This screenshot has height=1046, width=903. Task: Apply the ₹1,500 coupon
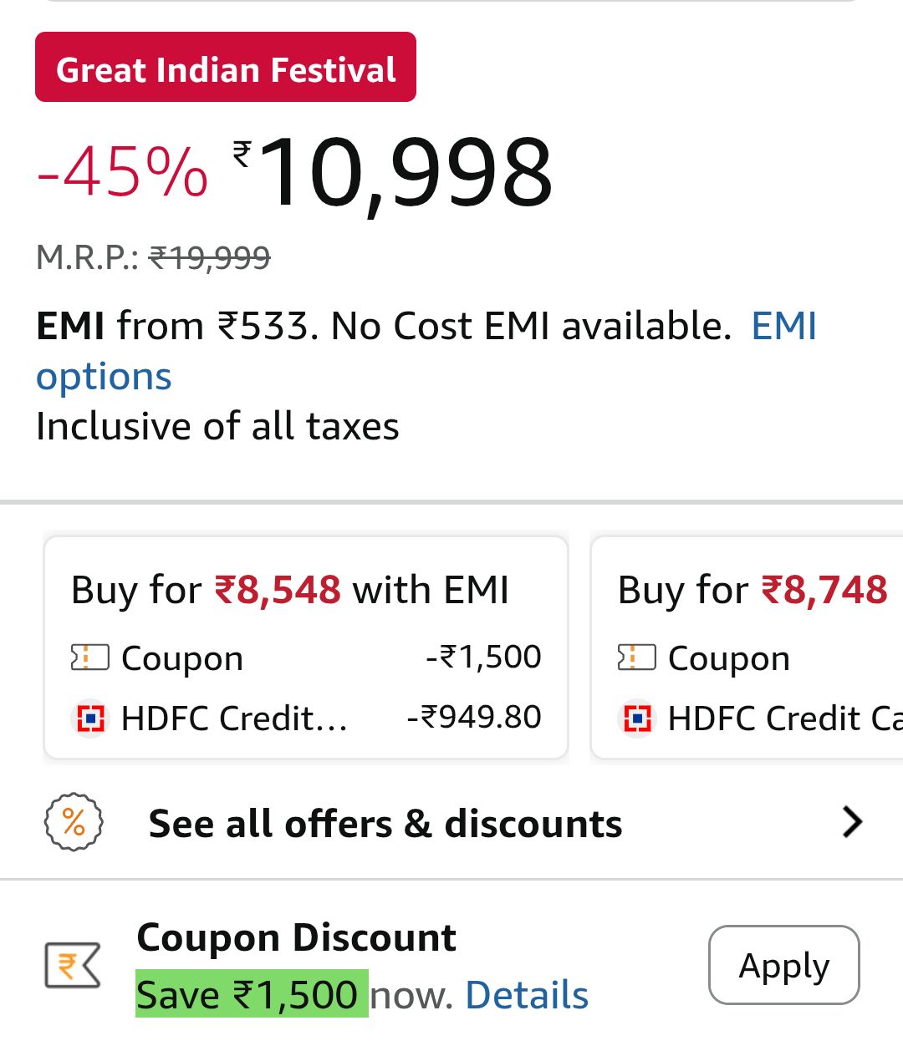(783, 965)
